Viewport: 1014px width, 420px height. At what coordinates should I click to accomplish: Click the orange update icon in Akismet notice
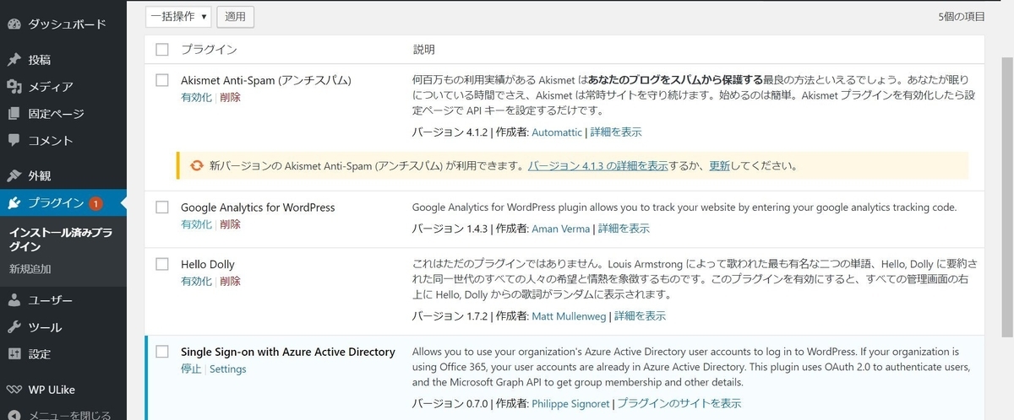[196, 166]
